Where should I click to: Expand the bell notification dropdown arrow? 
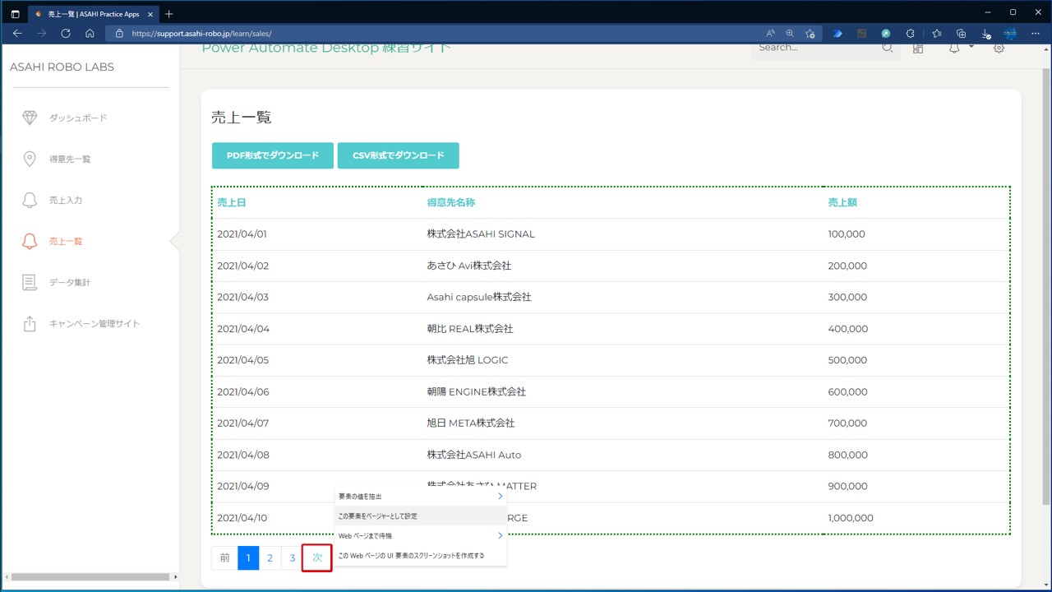971,47
